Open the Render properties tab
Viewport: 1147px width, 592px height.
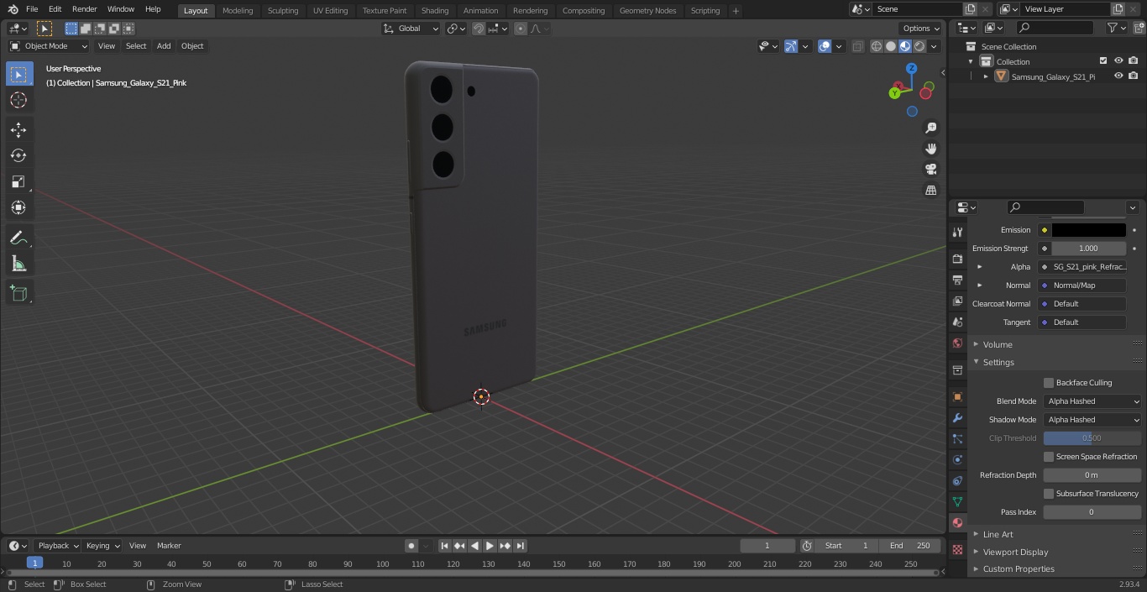pyautogui.click(x=957, y=259)
